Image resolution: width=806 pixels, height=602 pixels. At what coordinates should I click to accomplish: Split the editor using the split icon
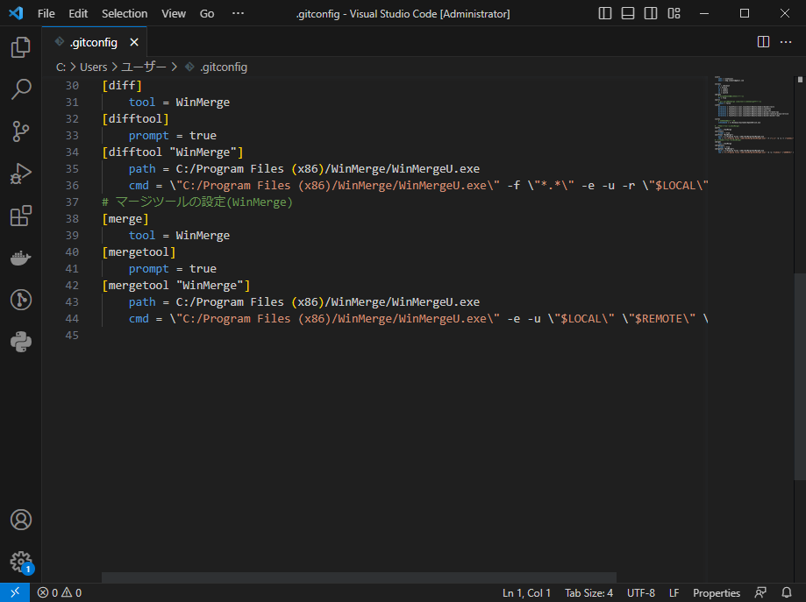762,41
